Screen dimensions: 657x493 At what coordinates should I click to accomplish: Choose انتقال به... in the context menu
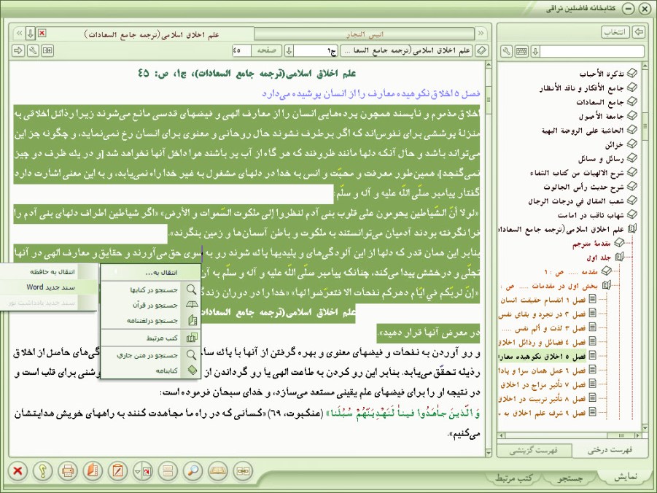click(x=151, y=273)
